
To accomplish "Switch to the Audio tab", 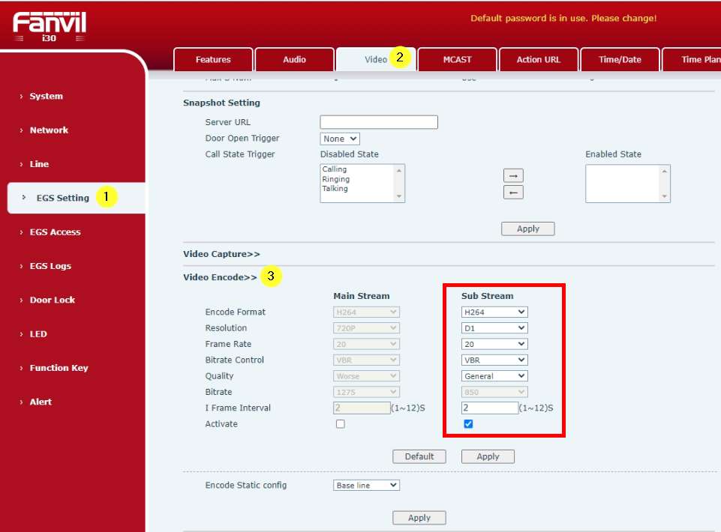I will point(294,60).
